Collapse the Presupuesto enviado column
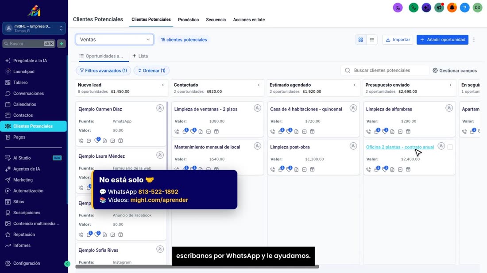487x273 pixels. tap(451, 85)
